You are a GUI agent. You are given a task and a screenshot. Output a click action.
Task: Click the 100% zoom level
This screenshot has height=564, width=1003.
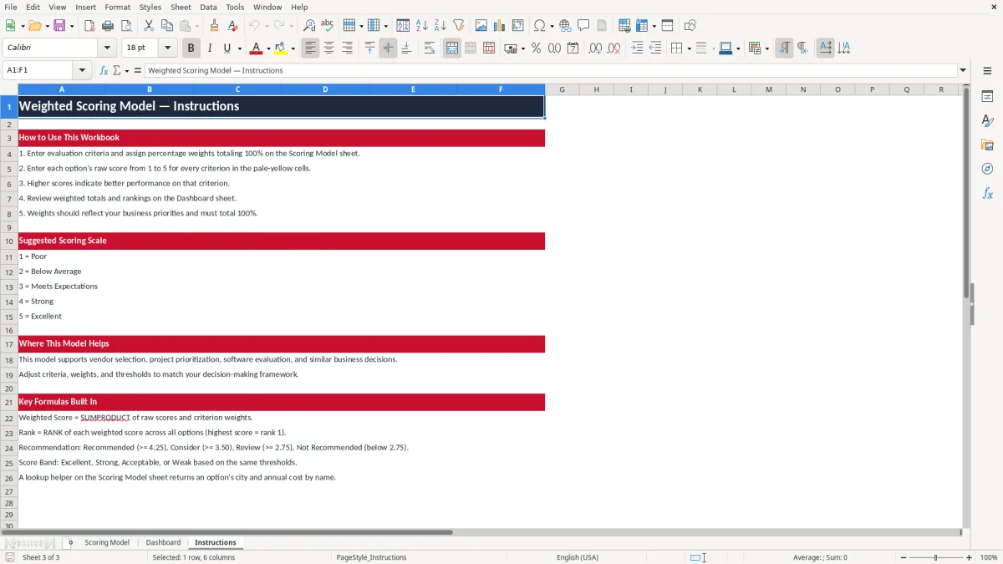(989, 557)
